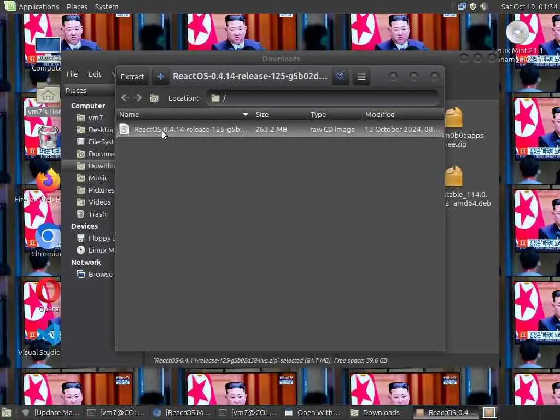Open the Applications menu in top panel
This screenshot has width=560, height=420.
pos(39,7)
